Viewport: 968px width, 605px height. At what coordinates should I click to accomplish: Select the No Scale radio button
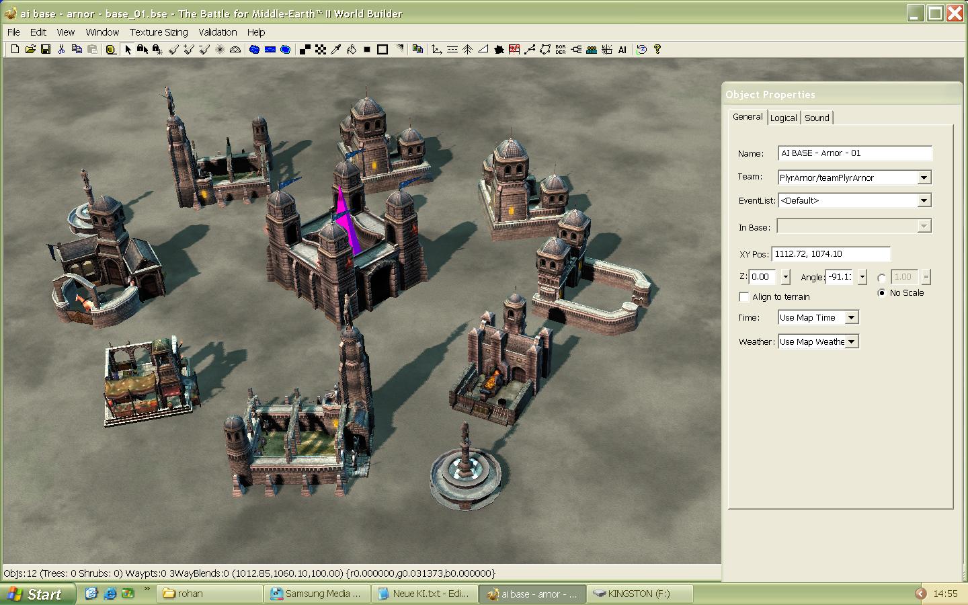pos(881,292)
